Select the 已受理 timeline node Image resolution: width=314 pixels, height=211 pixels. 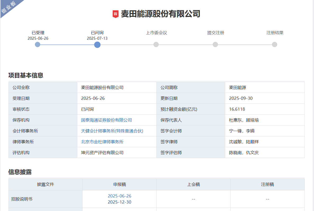[38, 44]
